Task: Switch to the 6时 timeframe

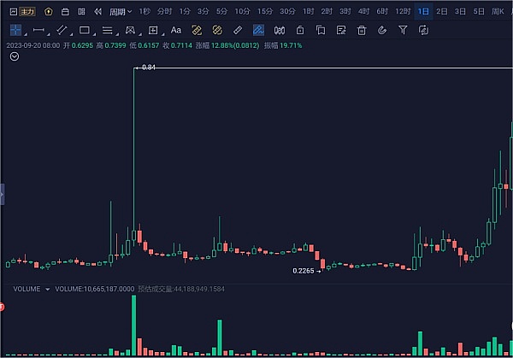Action: point(382,12)
